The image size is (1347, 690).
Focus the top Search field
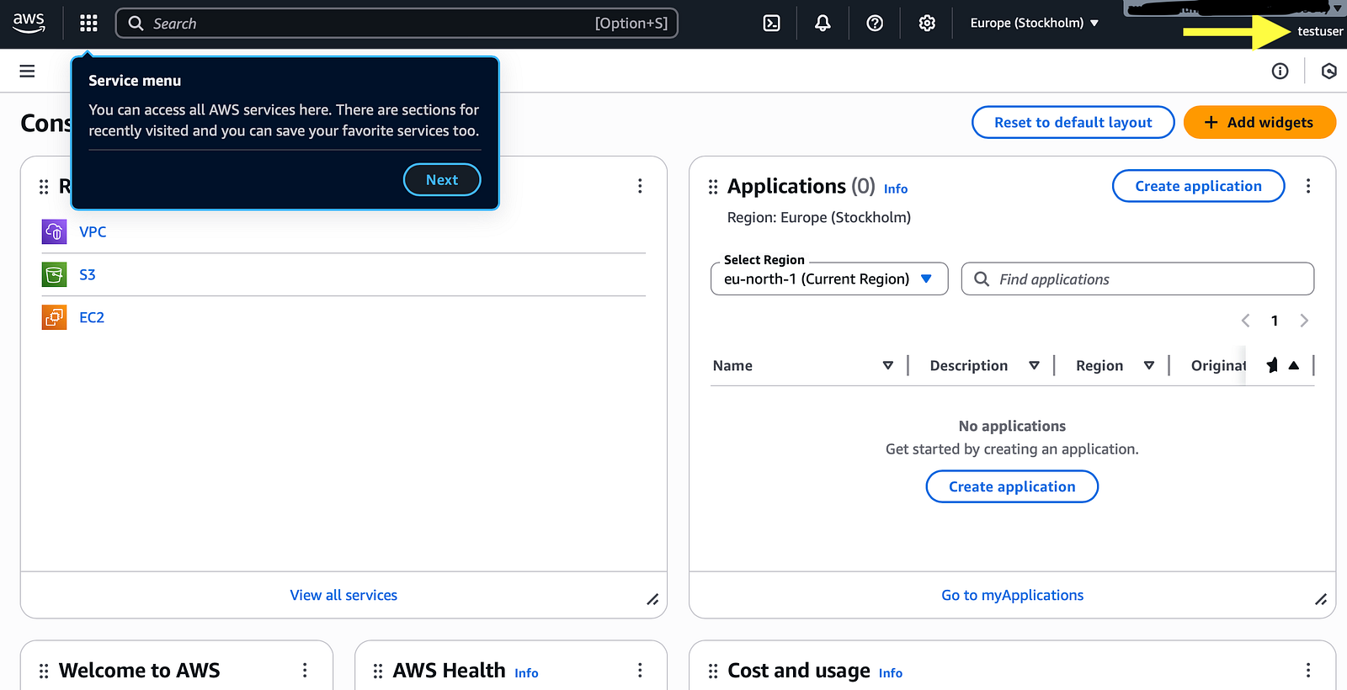click(397, 23)
